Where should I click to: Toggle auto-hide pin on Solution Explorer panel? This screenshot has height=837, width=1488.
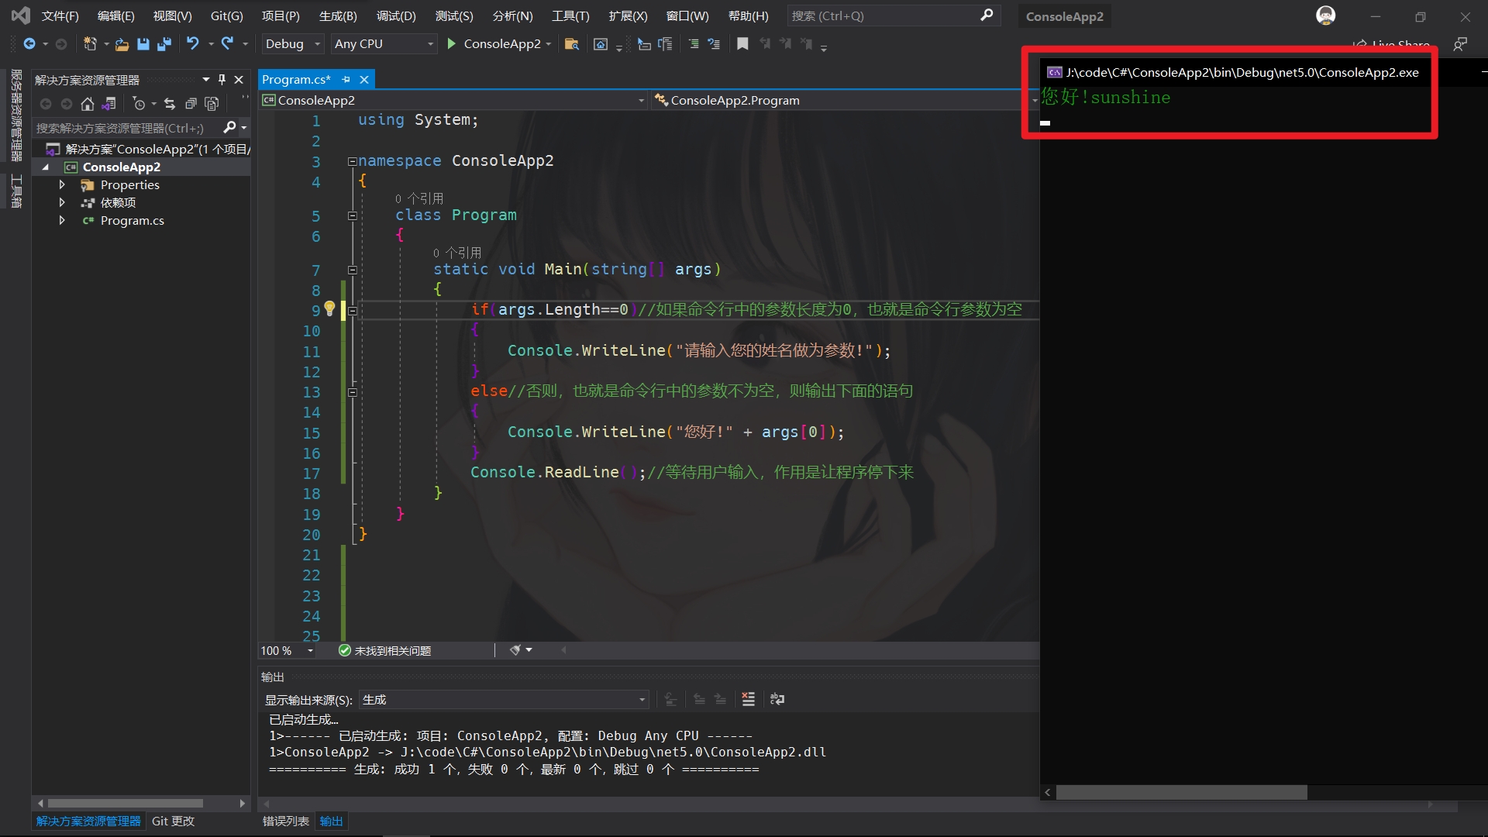pos(222,80)
